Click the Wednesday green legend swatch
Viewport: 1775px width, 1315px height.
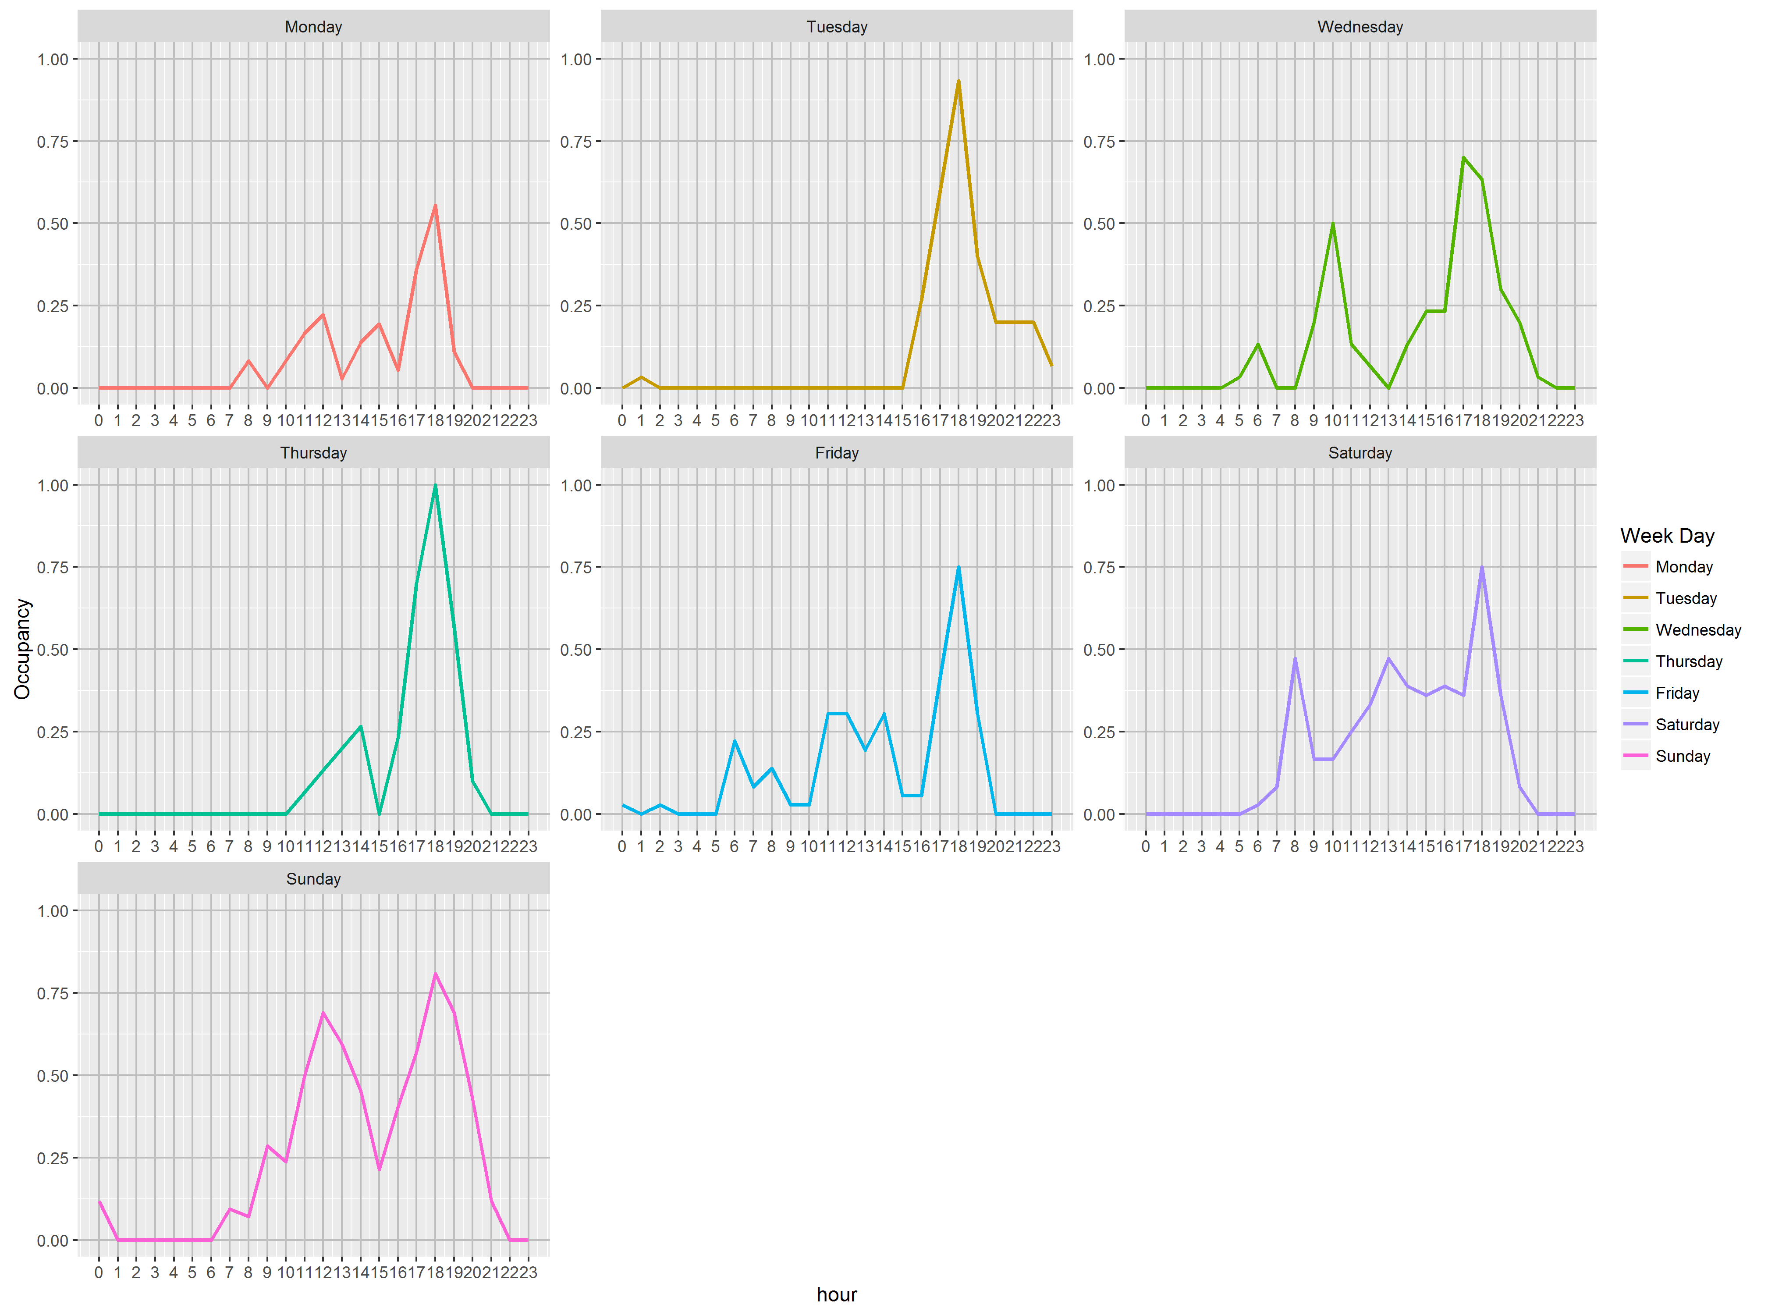(x=1635, y=629)
